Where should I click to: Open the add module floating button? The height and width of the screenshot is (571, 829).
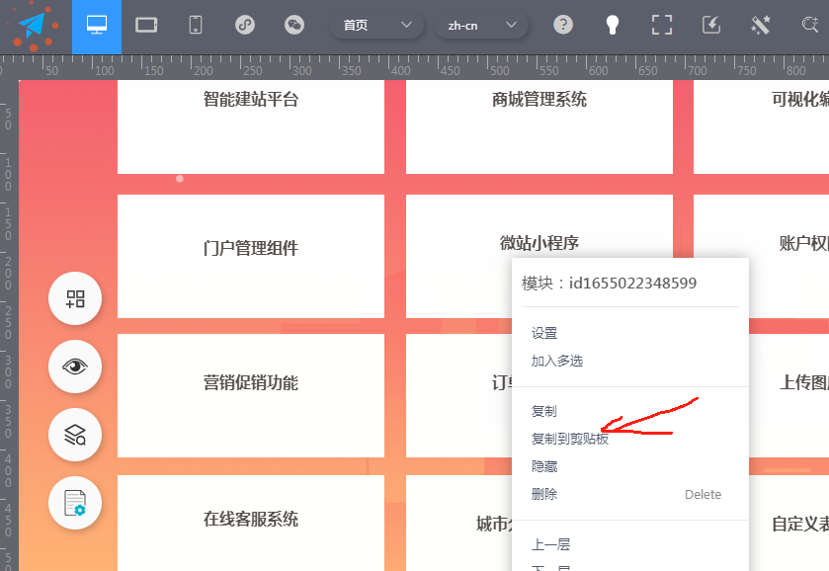coord(75,298)
